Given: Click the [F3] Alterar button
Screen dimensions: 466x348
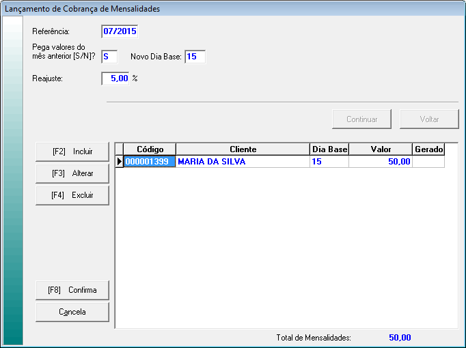Looking at the screenshot, I should click(x=72, y=173).
